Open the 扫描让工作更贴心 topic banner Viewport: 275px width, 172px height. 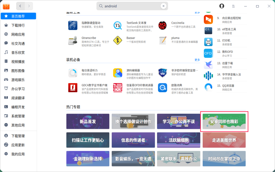click(88, 140)
